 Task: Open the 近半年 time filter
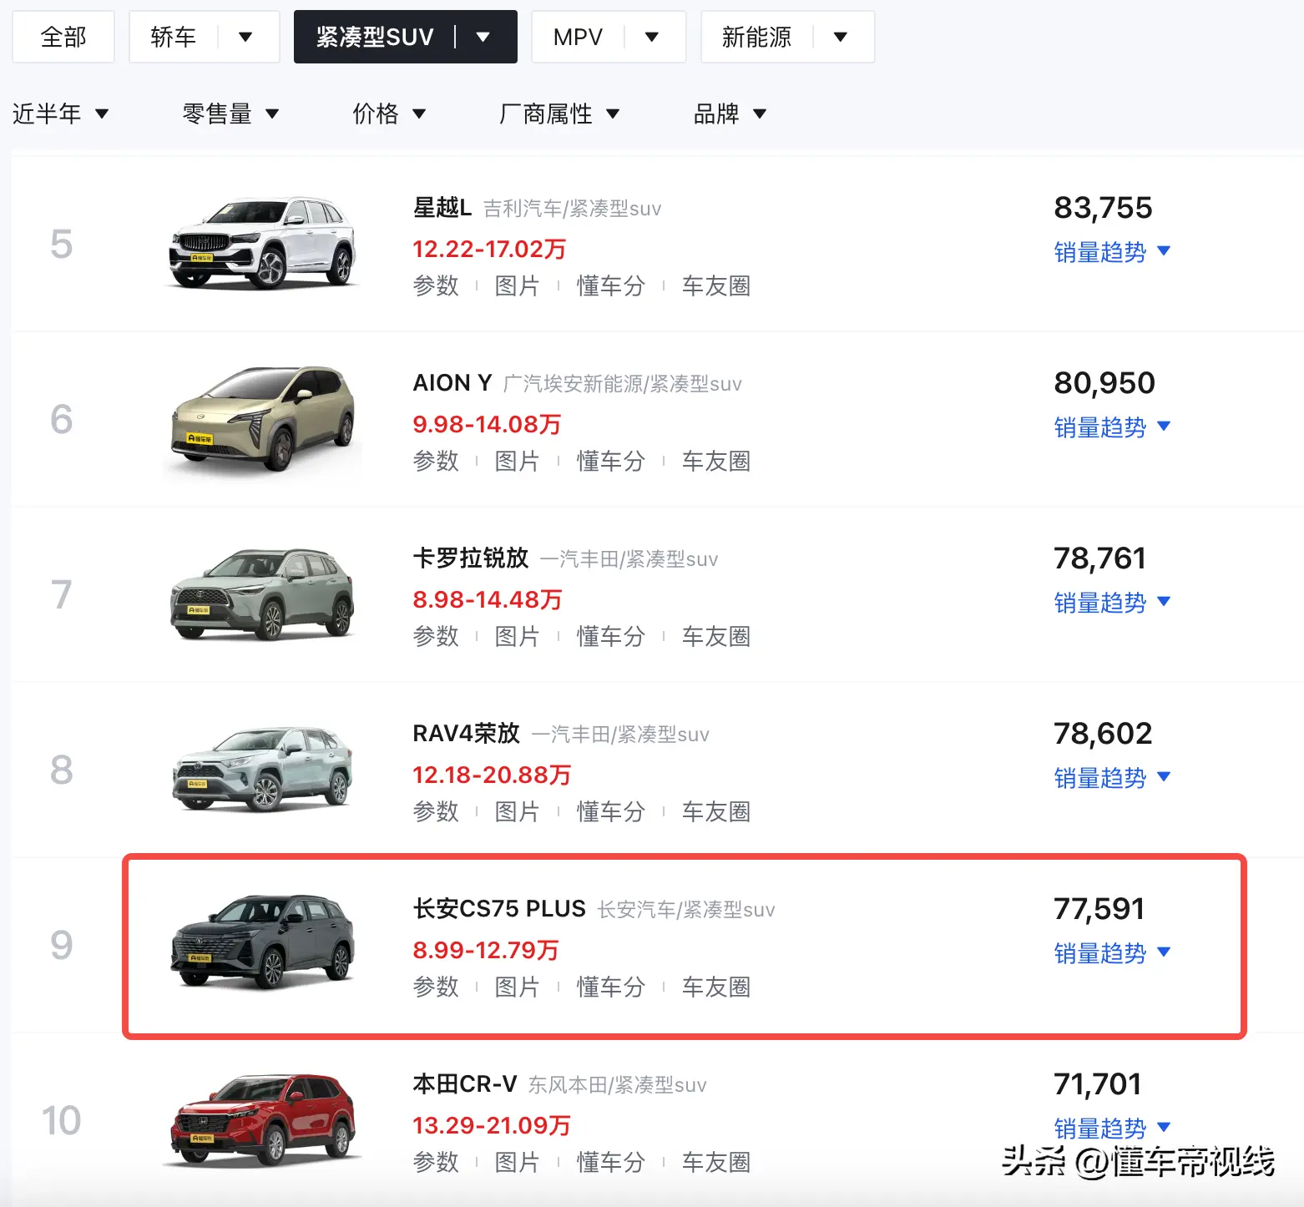pos(61,114)
